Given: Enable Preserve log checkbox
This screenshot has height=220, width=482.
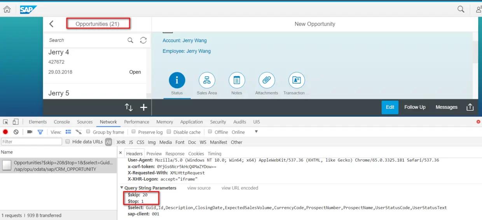Looking at the screenshot, I should (x=134, y=132).
